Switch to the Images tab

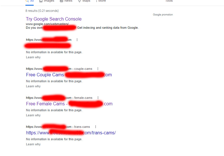point(47,1)
